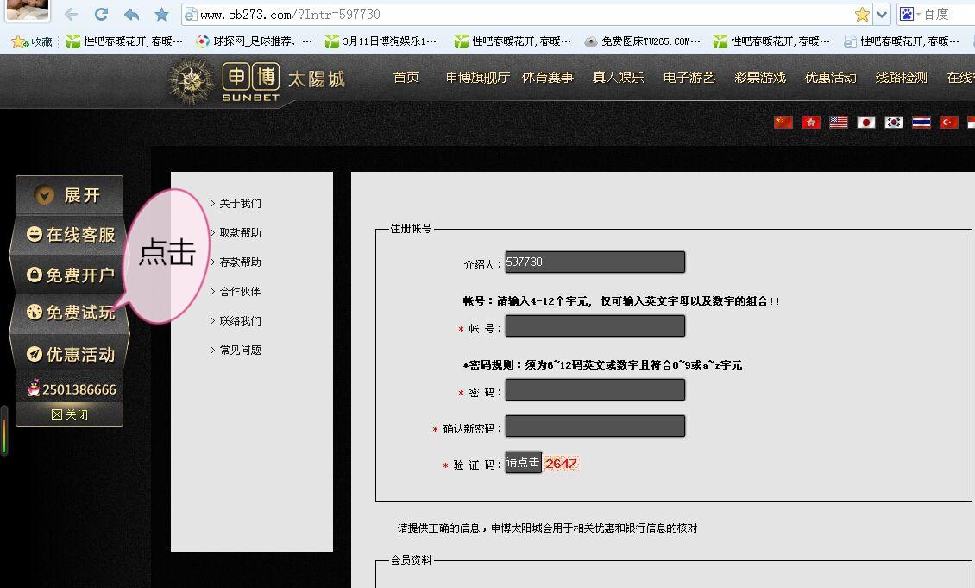This screenshot has height=588, width=975.
Task: Click the 确认新密码 input field
Action: click(x=595, y=427)
